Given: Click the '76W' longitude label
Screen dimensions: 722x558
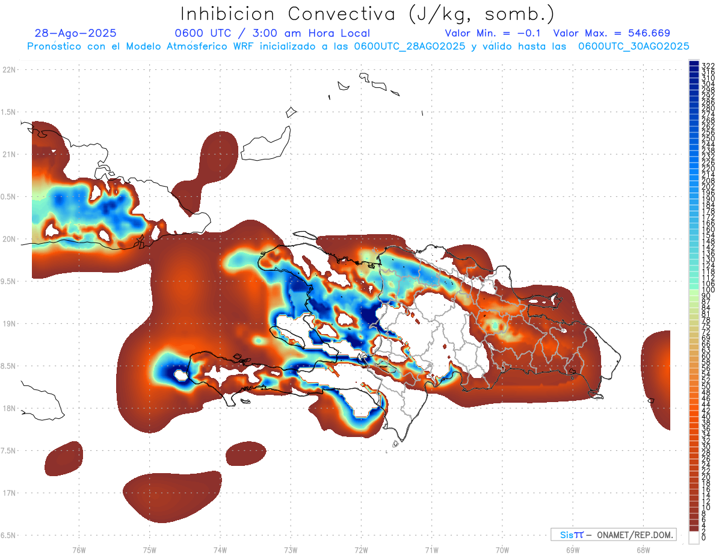Looking at the screenshot, I should pyautogui.click(x=79, y=549).
